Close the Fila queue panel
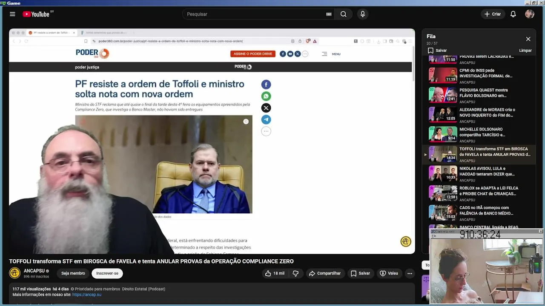The image size is (545, 306). click(528, 39)
